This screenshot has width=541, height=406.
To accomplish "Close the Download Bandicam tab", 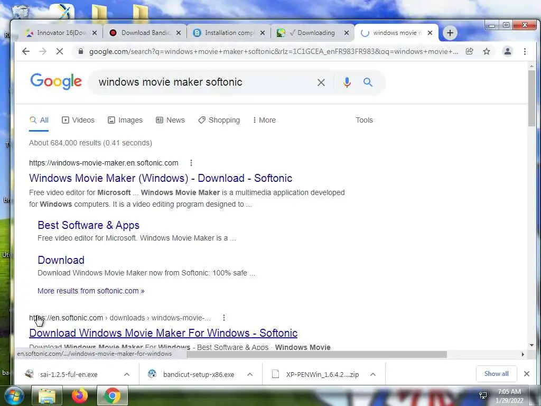I will click(179, 33).
